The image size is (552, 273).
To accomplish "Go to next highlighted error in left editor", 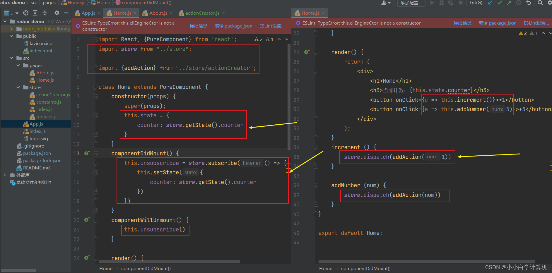I will point(286,39).
